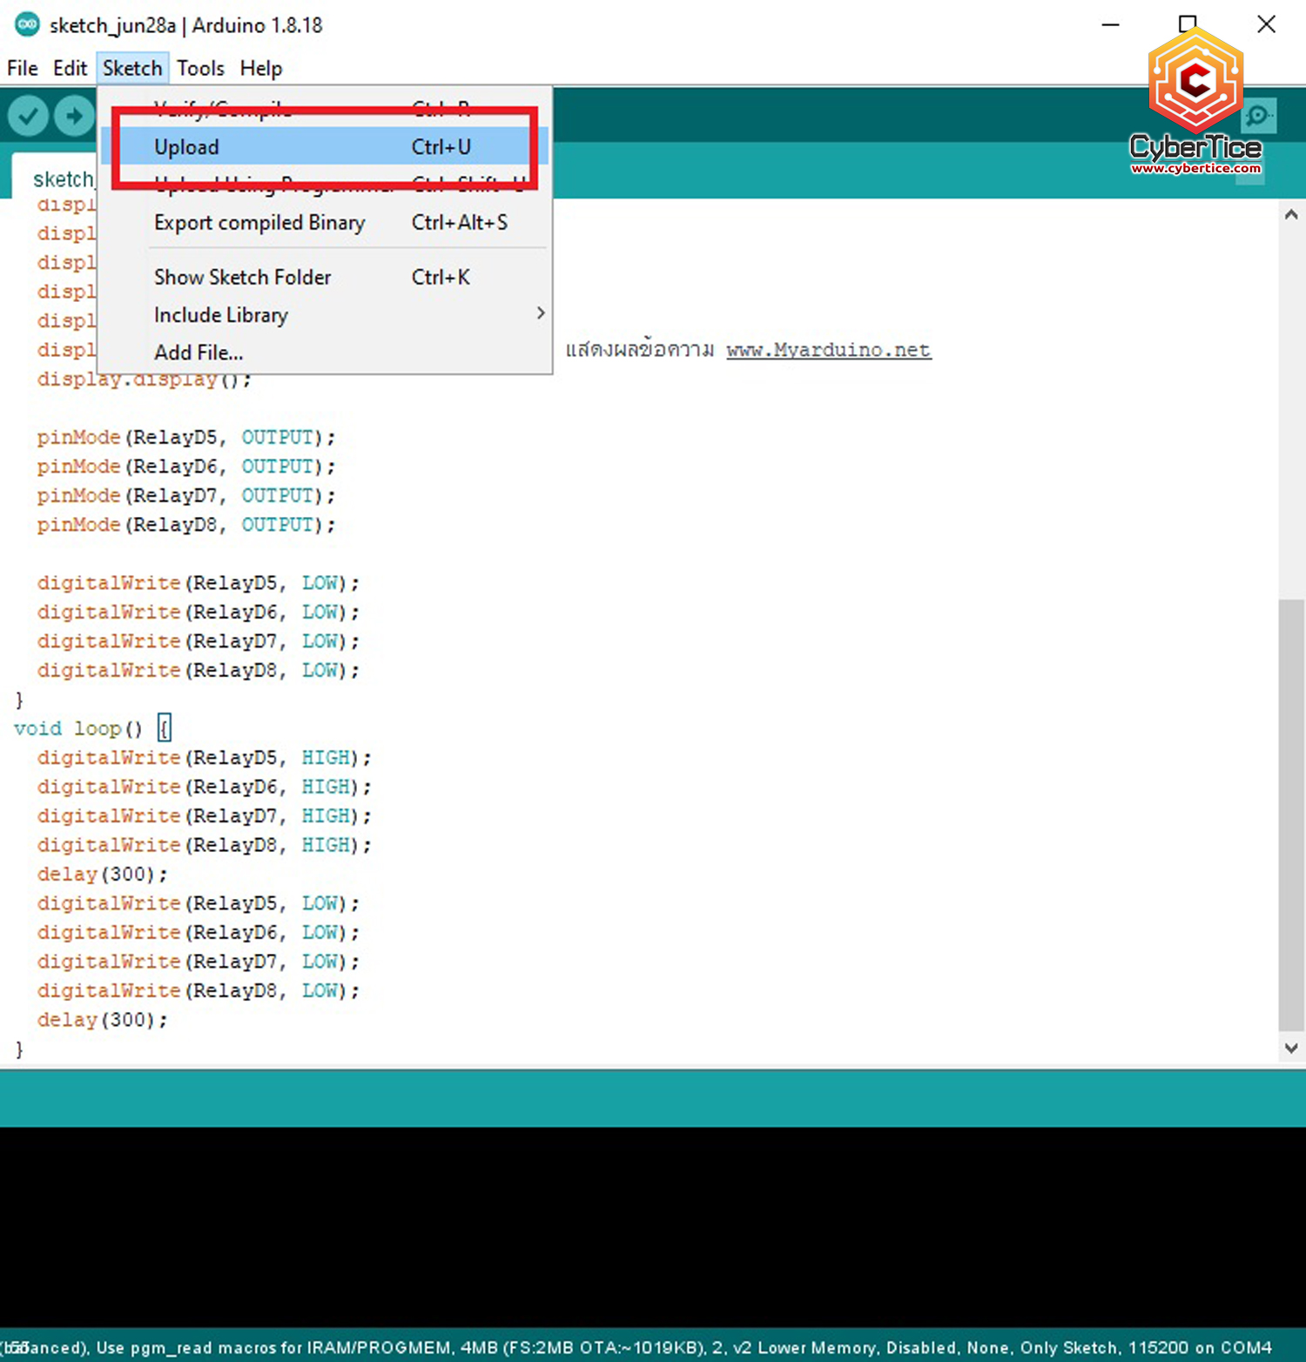Open Serial Monitor with the magnifier icon
The image size is (1306, 1362).
coord(1259,114)
